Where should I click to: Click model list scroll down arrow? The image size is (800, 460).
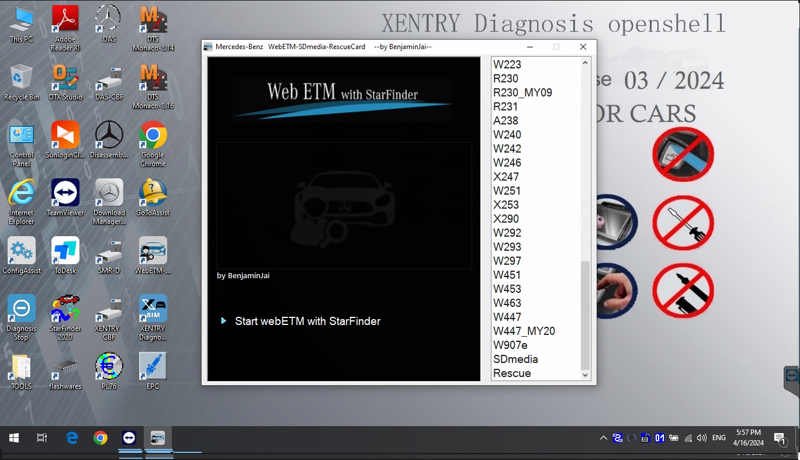[586, 375]
